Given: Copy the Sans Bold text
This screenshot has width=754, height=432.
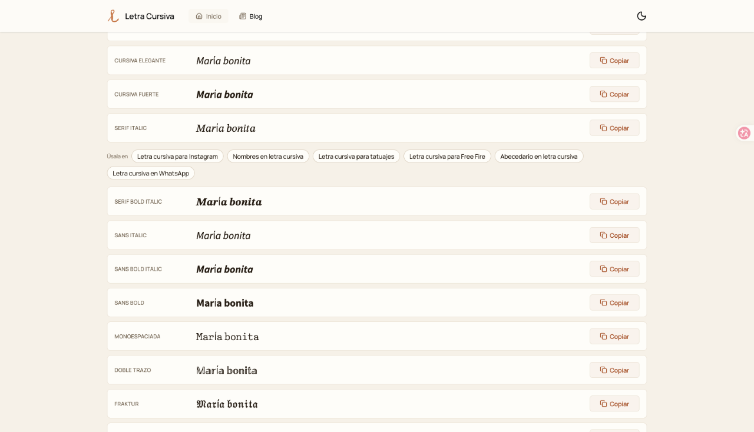Looking at the screenshot, I should point(614,303).
